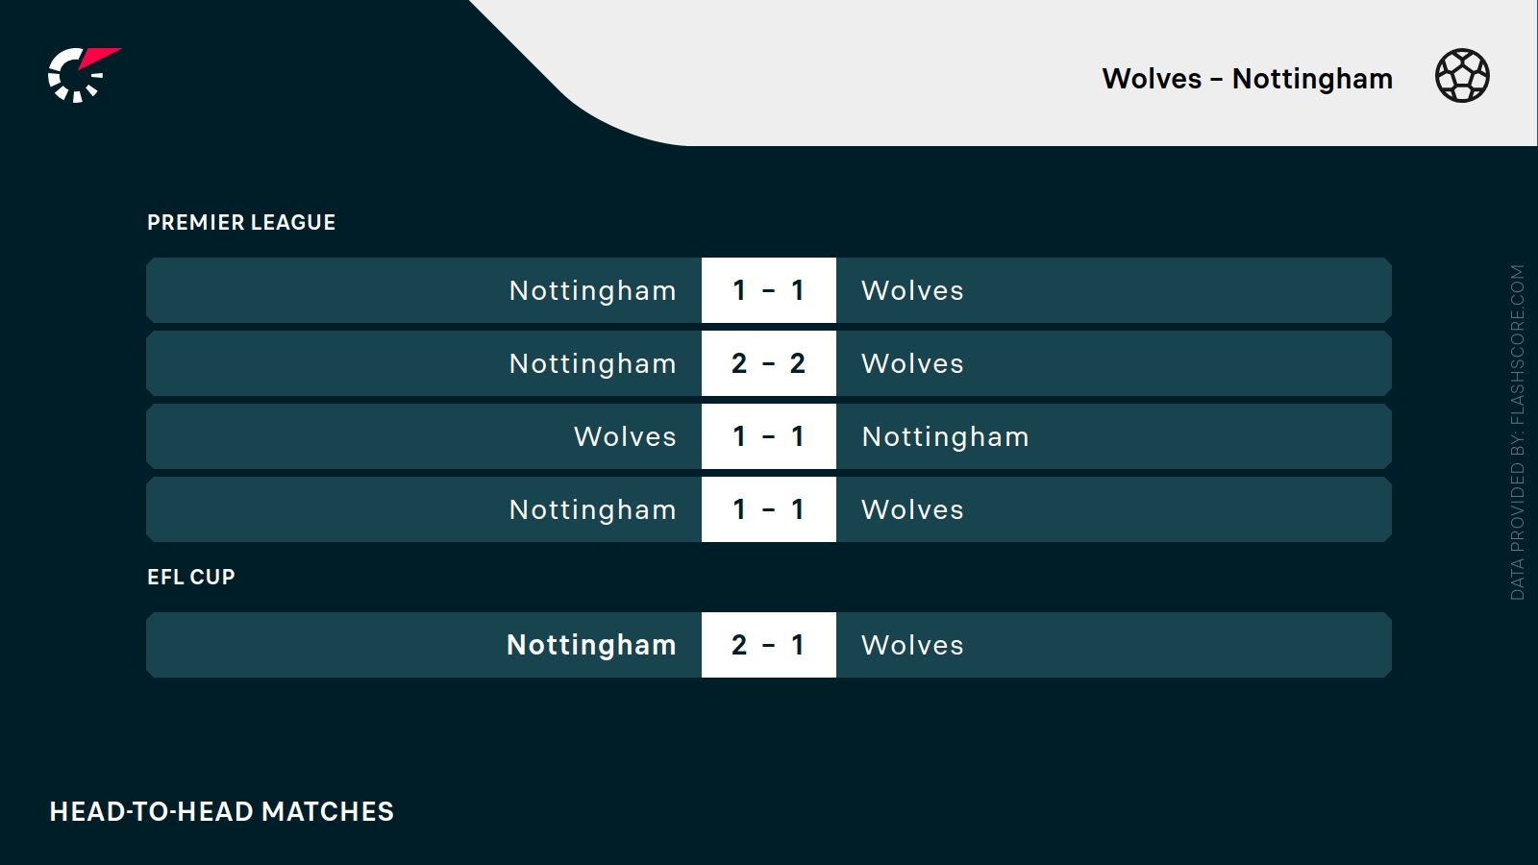Click Wolves in last Premier League row
This screenshot has height=865, width=1538.
pos(912,509)
